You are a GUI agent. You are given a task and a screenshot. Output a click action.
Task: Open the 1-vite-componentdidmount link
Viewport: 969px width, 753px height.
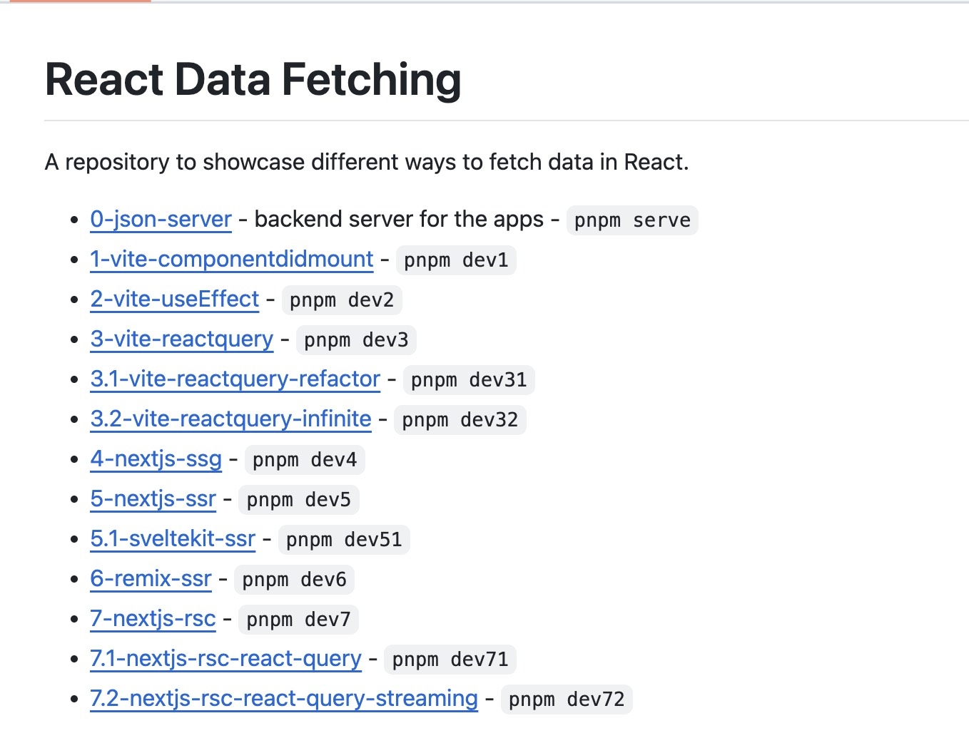[231, 260]
